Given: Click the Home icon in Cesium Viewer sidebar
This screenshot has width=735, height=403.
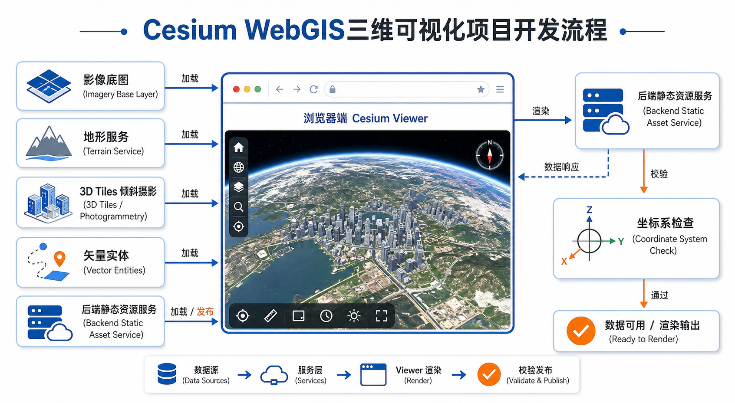Looking at the screenshot, I should 238,147.
